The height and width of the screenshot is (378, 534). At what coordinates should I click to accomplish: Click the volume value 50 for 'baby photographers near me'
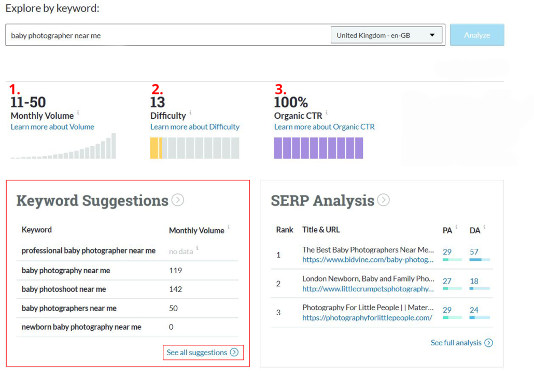[173, 308]
